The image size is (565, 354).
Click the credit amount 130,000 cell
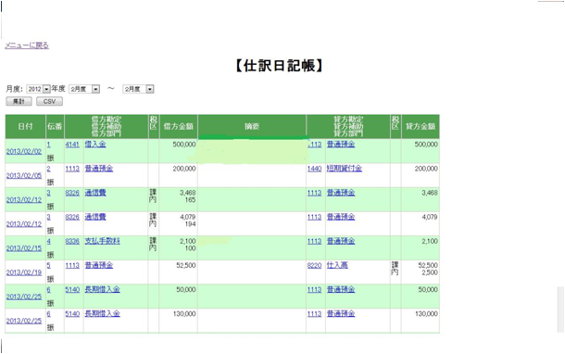tap(421, 321)
